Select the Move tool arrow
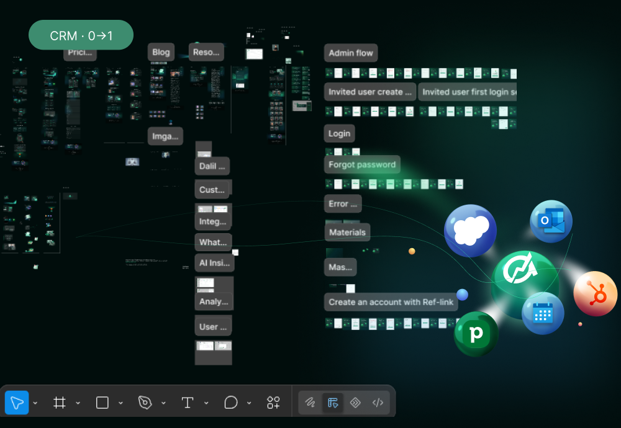Screen dimensions: 621x428 coord(17,403)
